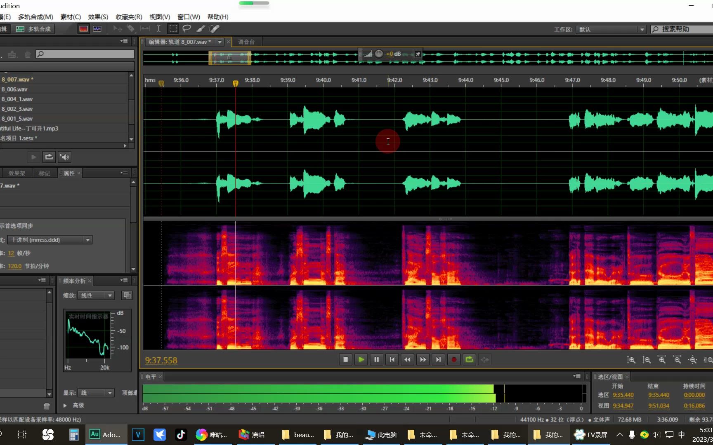This screenshot has height=445, width=713.
Task: Select file 8_006.wav in files list
Action: pos(64,89)
